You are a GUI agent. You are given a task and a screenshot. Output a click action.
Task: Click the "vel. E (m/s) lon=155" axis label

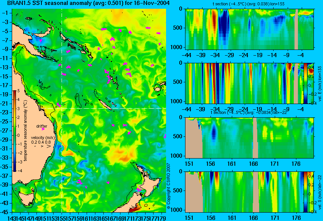pyautogui.click(x=320, y=84)
